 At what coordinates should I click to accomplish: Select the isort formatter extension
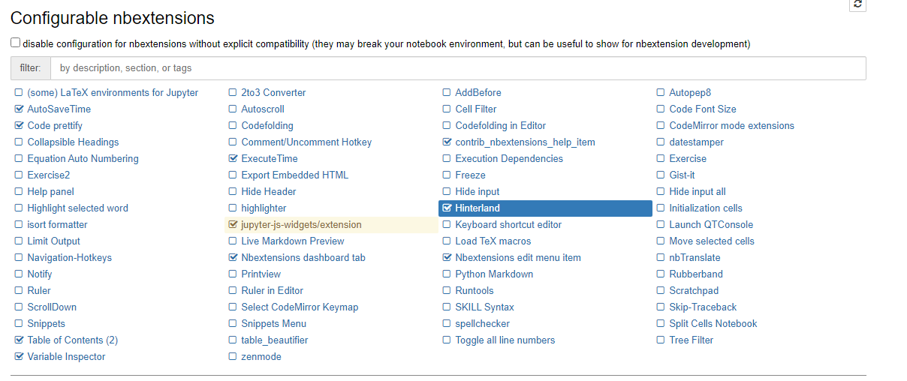[58, 224]
